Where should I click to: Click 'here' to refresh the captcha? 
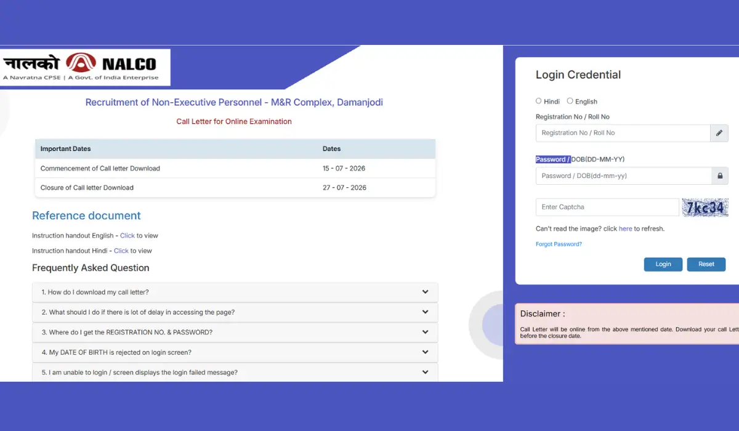(x=626, y=228)
